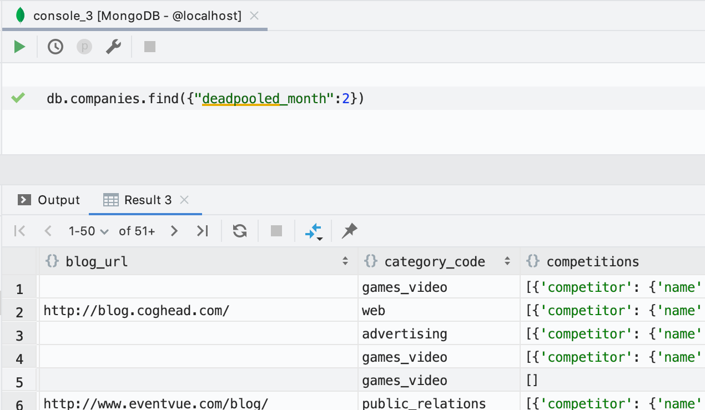
Task: Open query history with the clock icon
Action: tap(56, 47)
